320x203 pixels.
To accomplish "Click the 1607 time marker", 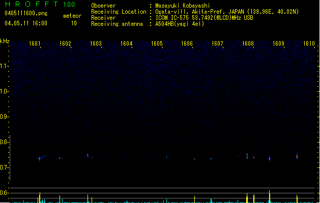I will [217, 44].
